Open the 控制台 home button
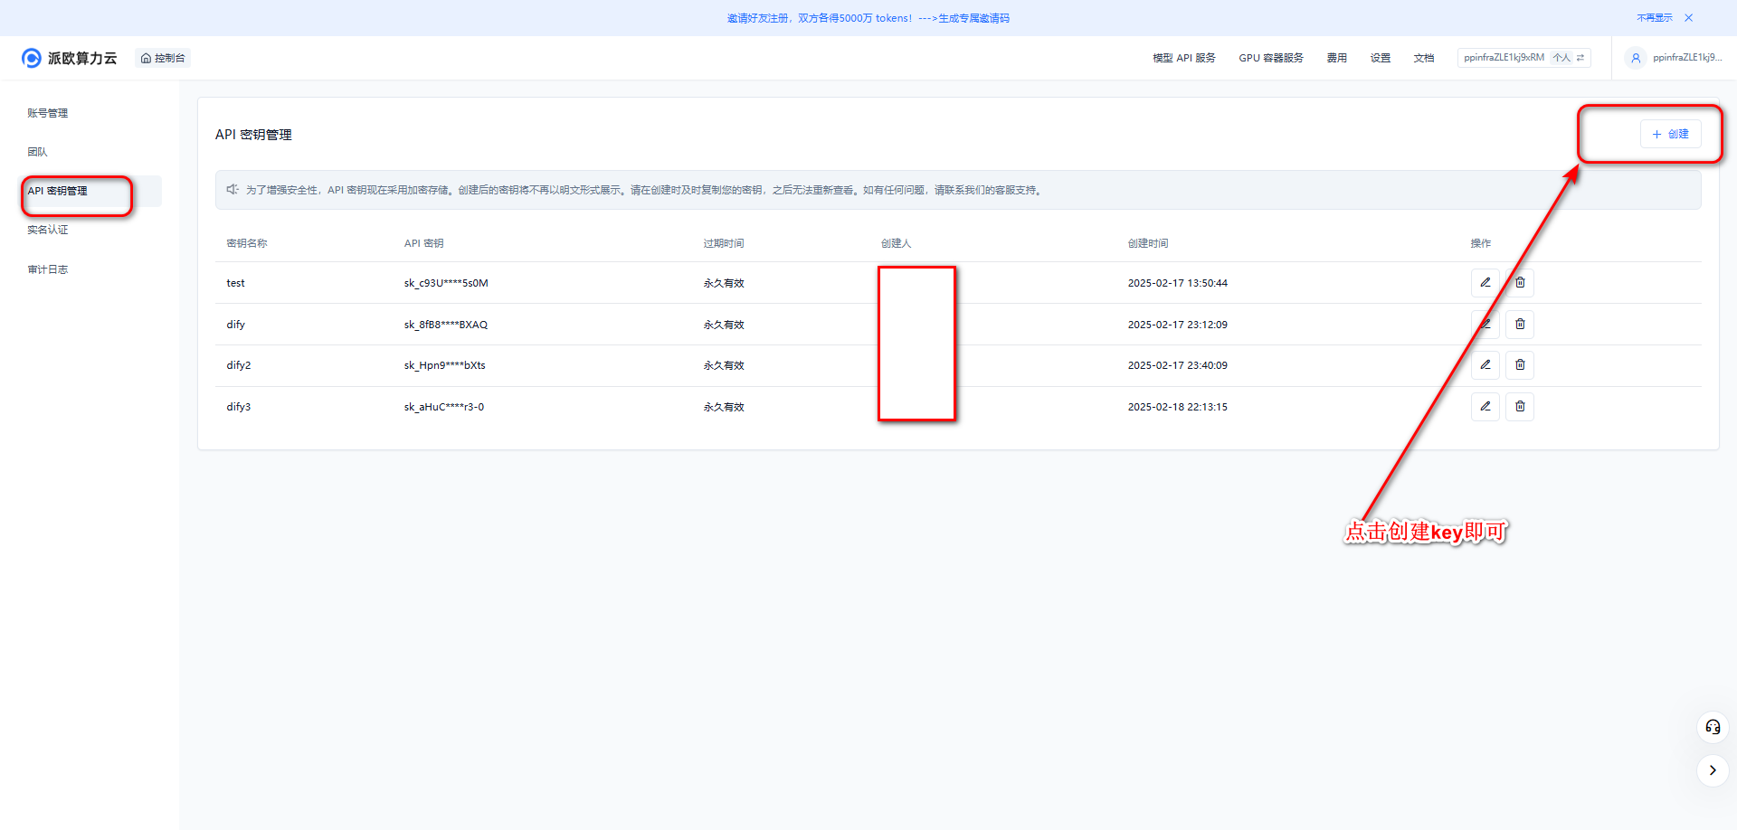This screenshot has width=1737, height=830. click(x=163, y=58)
